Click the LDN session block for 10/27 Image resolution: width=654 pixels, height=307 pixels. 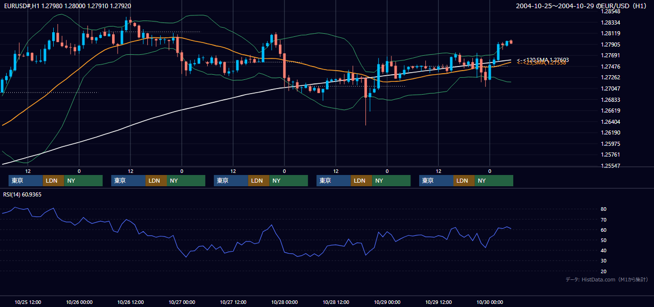pos(259,181)
